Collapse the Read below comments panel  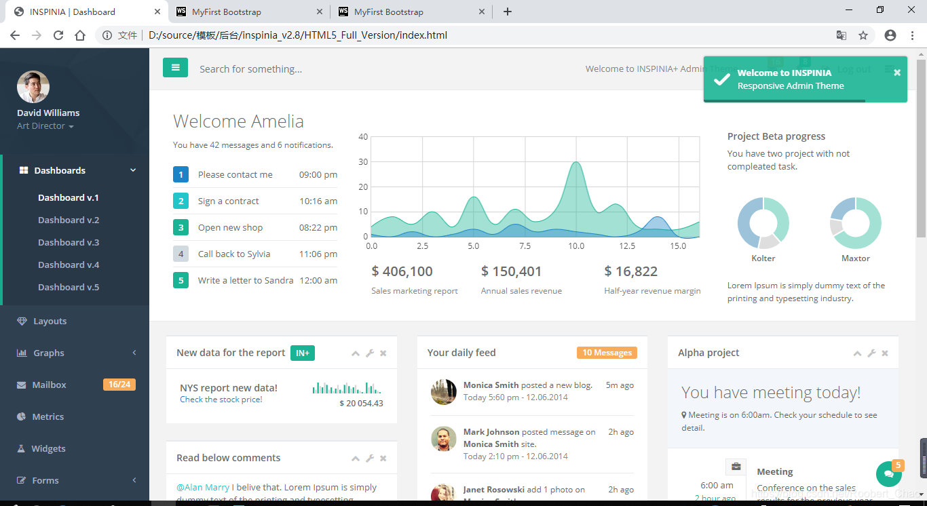click(x=356, y=459)
